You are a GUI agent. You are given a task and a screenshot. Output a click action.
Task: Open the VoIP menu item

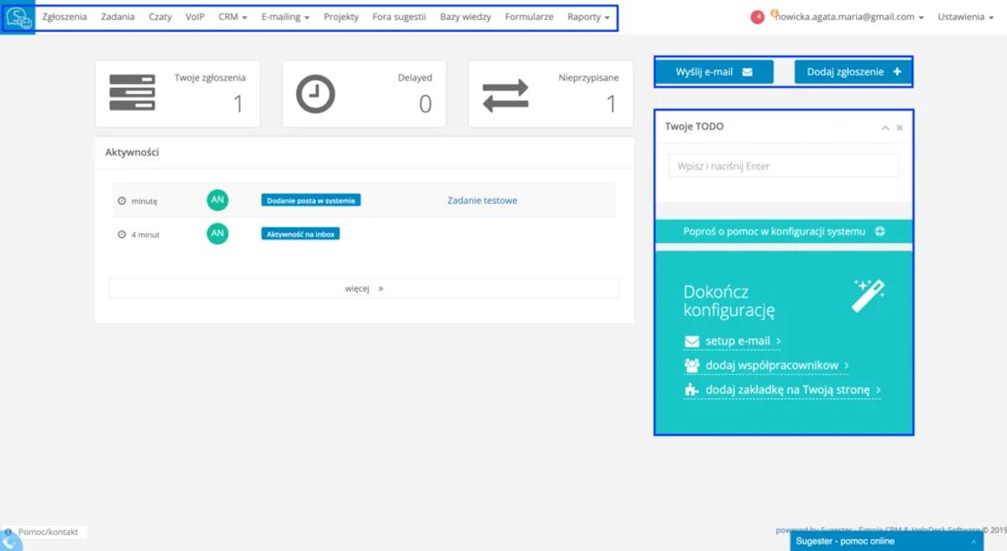point(195,17)
